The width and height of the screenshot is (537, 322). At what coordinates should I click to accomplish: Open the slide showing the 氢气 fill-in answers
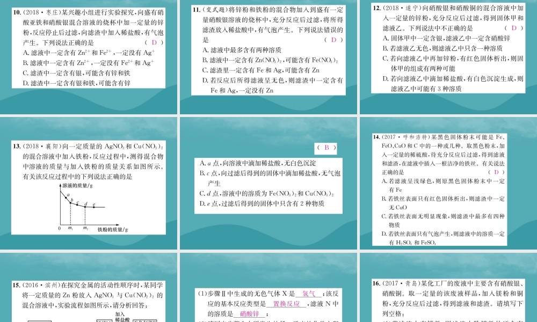pos(268,288)
